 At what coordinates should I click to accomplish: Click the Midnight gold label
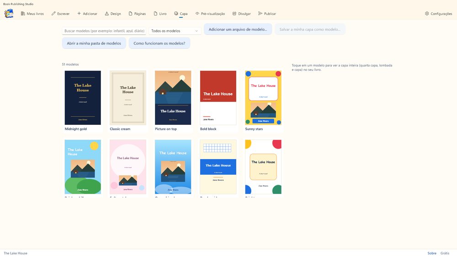76,129
